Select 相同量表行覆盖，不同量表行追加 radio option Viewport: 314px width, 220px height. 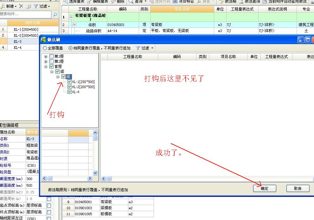click(x=70, y=48)
